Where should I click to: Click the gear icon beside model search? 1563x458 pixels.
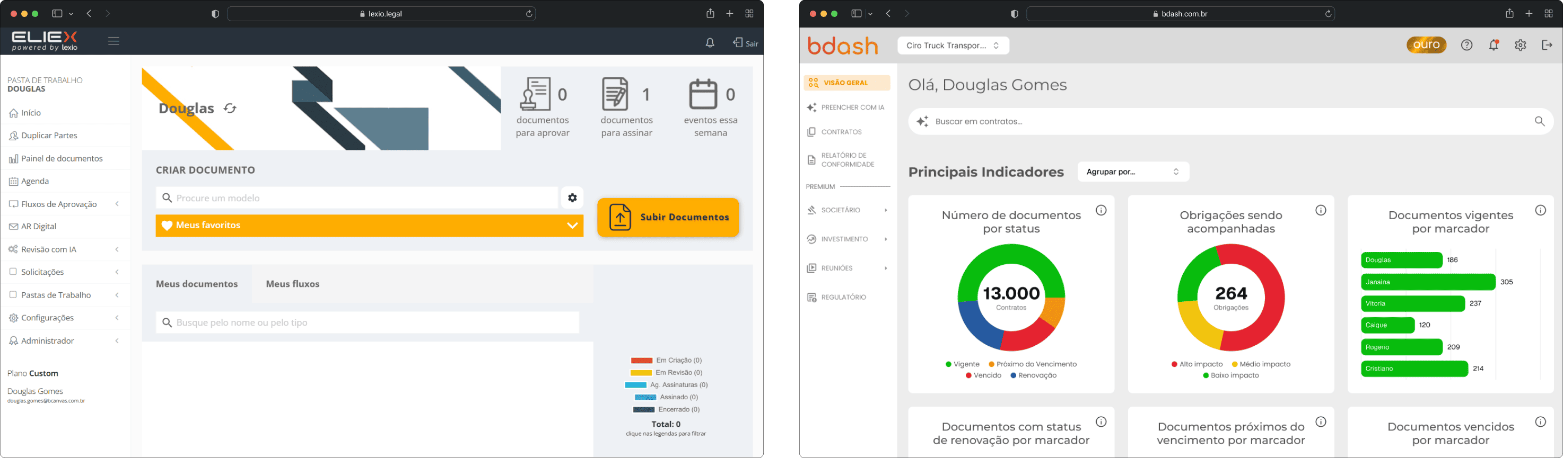pos(572,198)
